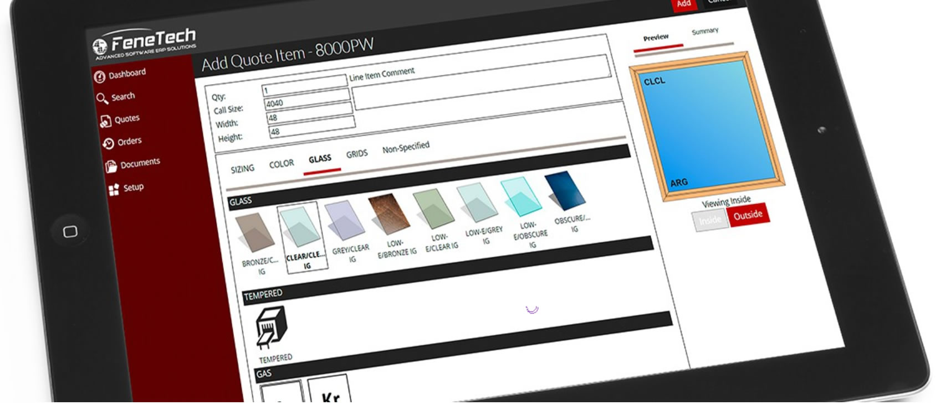Click the Search magnifier icon
Viewport: 951px width, 405px height.
point(102,98)
